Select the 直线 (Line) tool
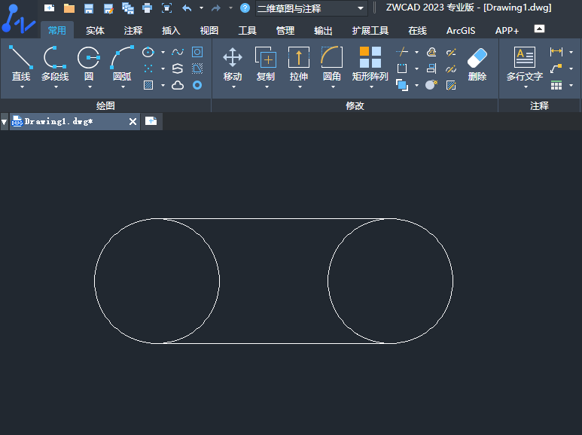 pos(20,59)
